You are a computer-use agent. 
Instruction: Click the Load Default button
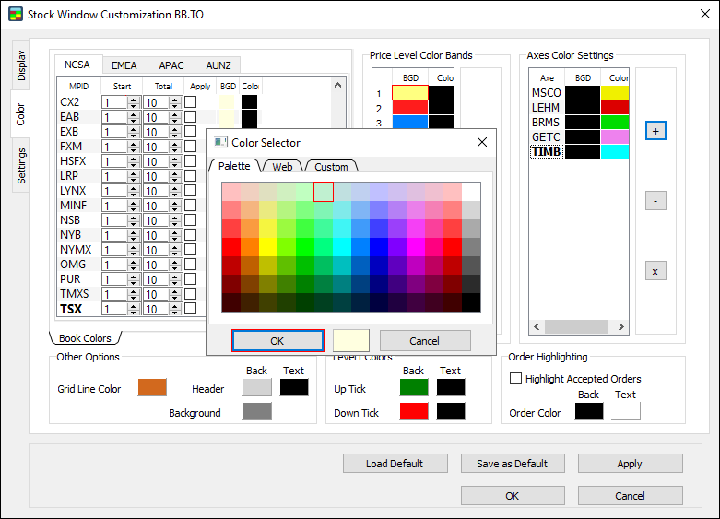[395, 464]
